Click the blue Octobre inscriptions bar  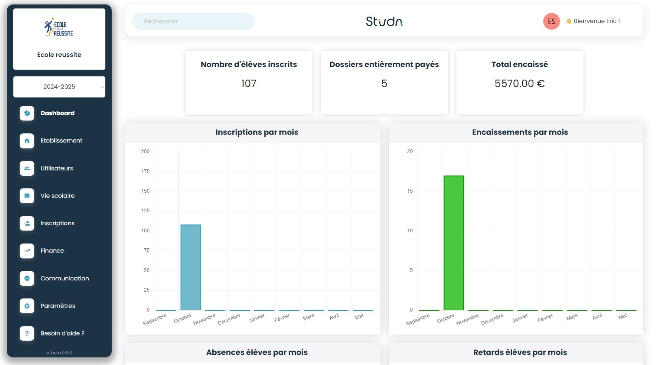point(190,267)
